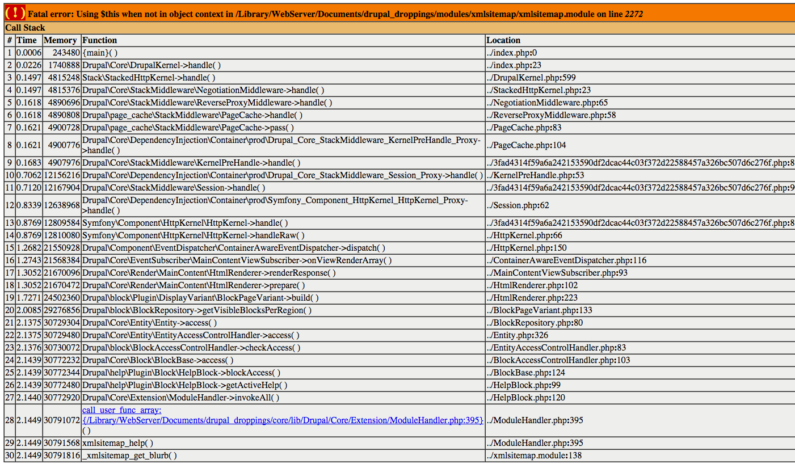The width and height of the screenshot is (795, 468).
Task: Click location '../xmlsitemap.module:138'
Action: coord(534,456)
